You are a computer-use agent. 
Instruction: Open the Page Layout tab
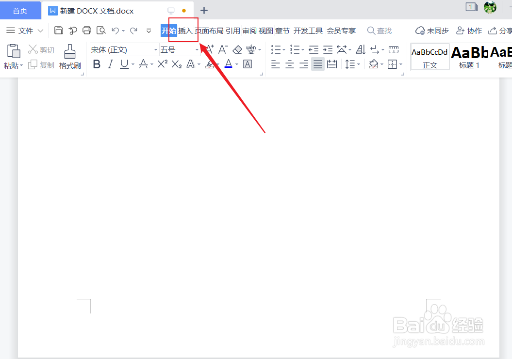(209, 31)
